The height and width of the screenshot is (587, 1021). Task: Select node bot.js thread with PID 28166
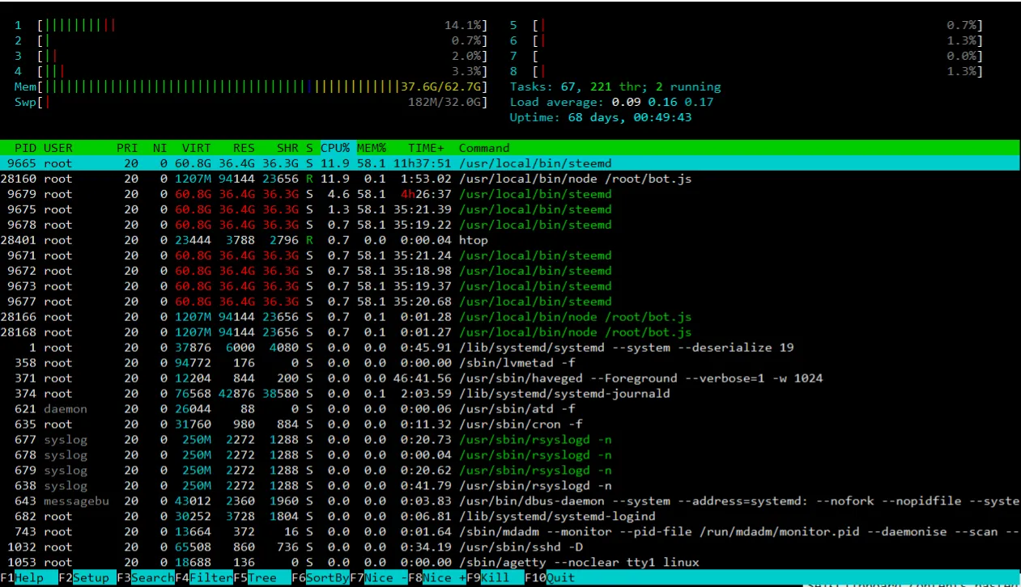tap(510, 317)
